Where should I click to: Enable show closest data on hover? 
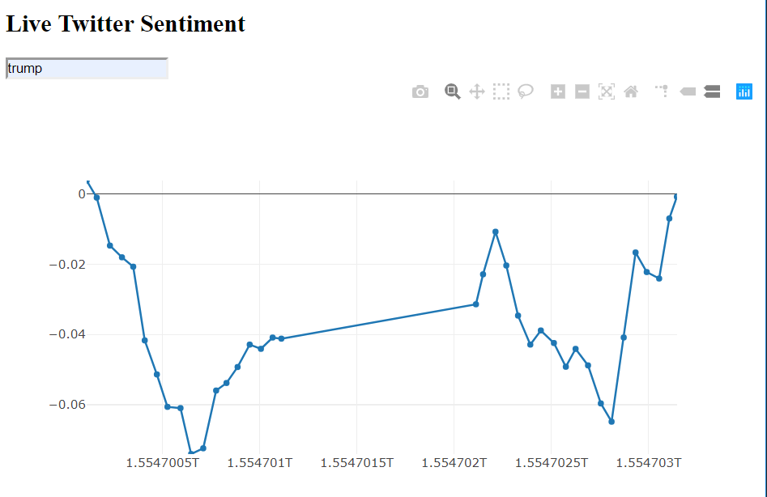688,91
